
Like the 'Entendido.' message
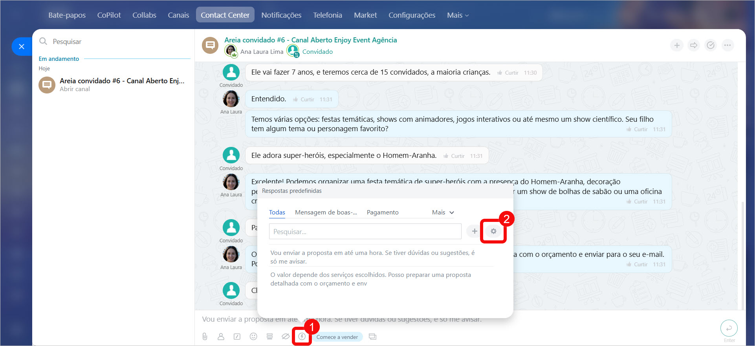[304, 99]
